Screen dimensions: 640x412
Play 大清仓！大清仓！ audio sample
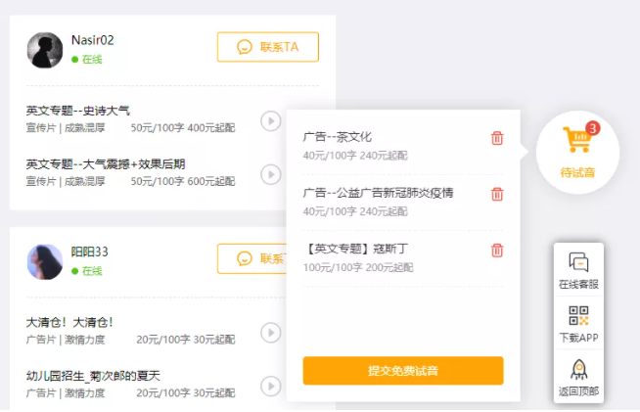coord(270,333)
